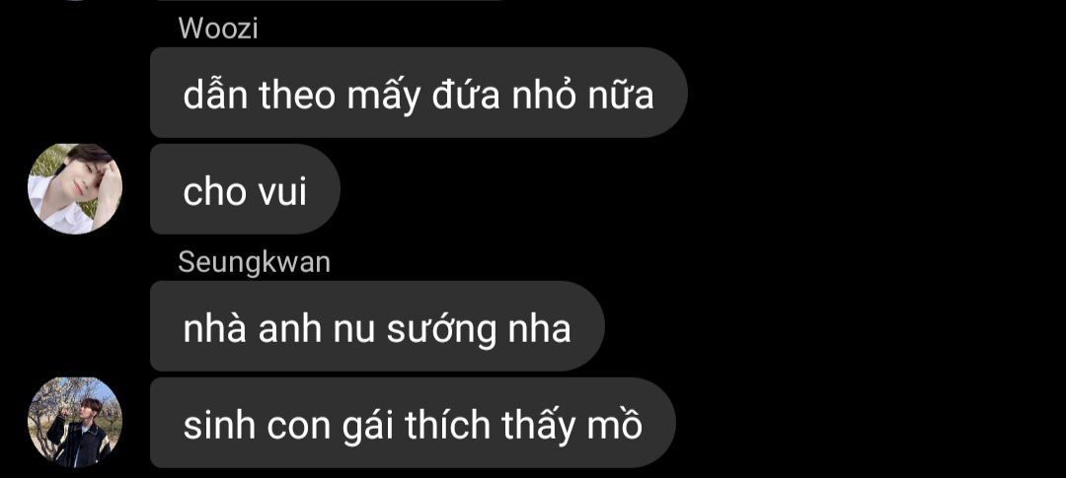The height and width of the screenshot is (478, 1066).
Task: Click the word "thích" in the bottom message
Action: pyautogui.click(x=448, y=427)
